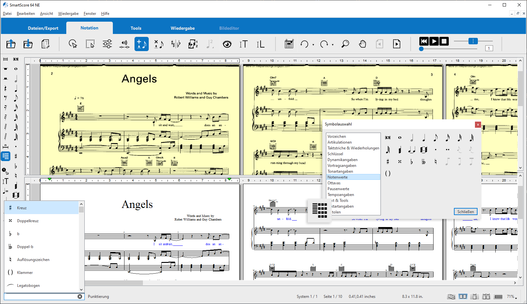Click the next page arrow icon
Viewport: 527px width, 304px height.
point(397,44)
